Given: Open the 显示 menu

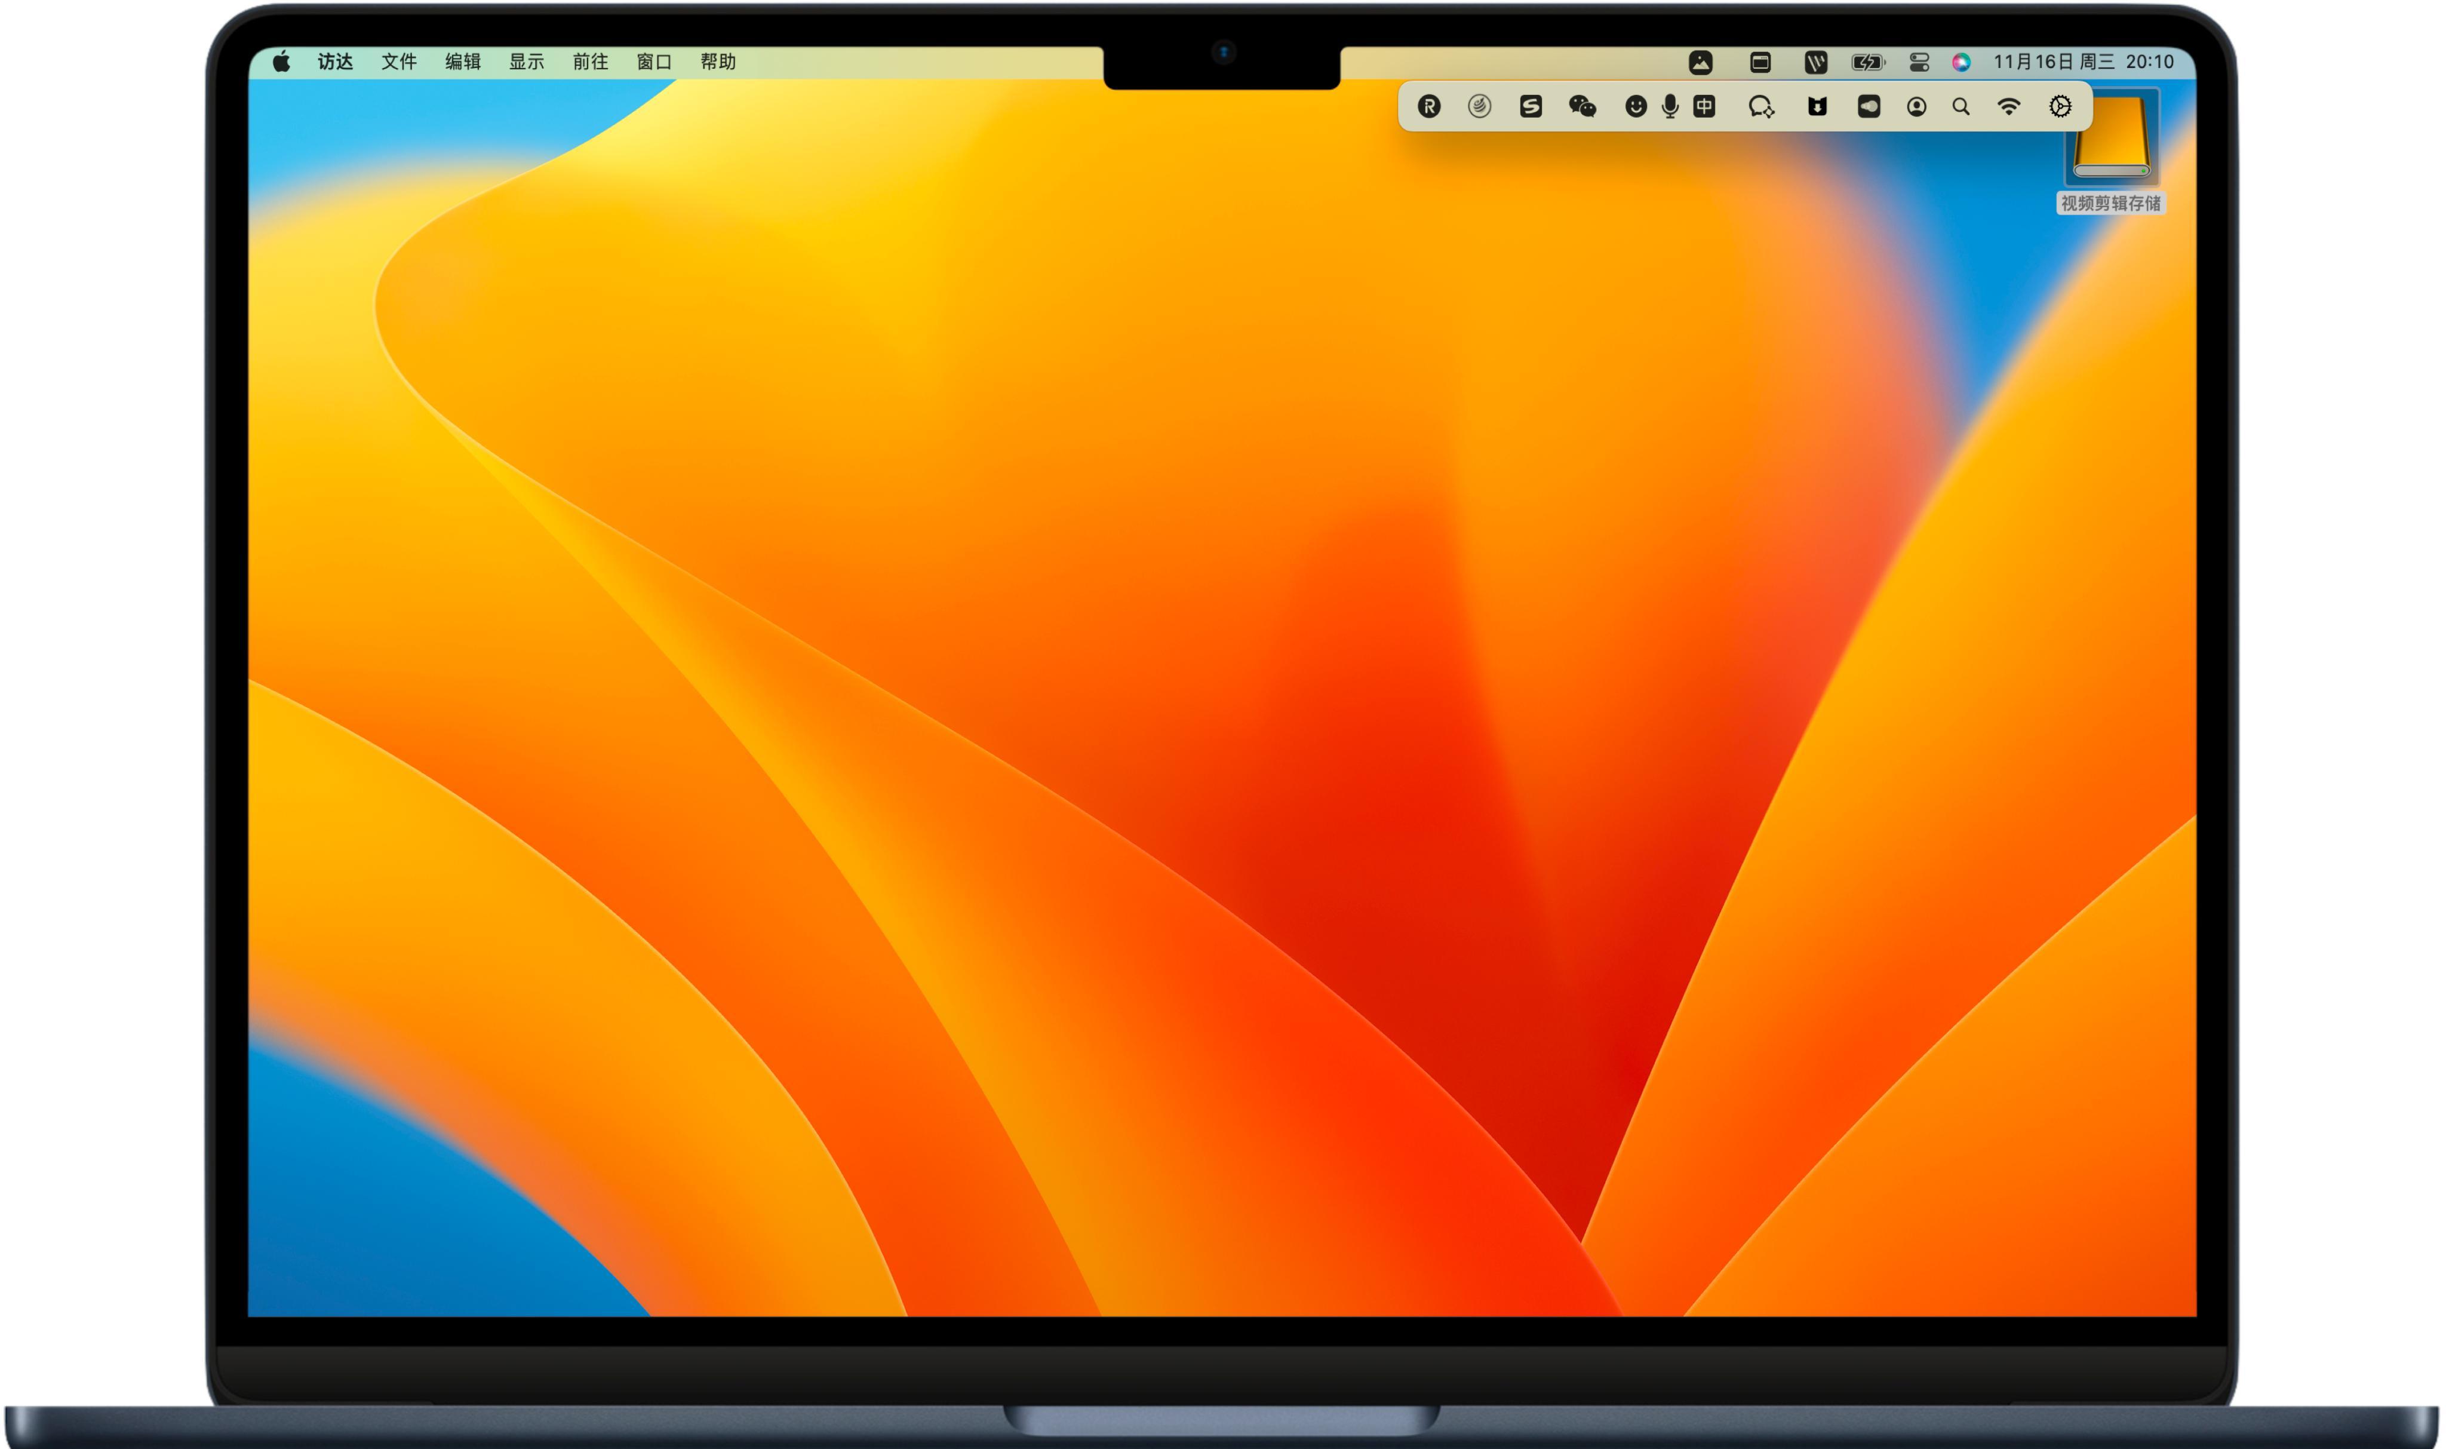Looking at the screenshot, I should tap(526, 62).
